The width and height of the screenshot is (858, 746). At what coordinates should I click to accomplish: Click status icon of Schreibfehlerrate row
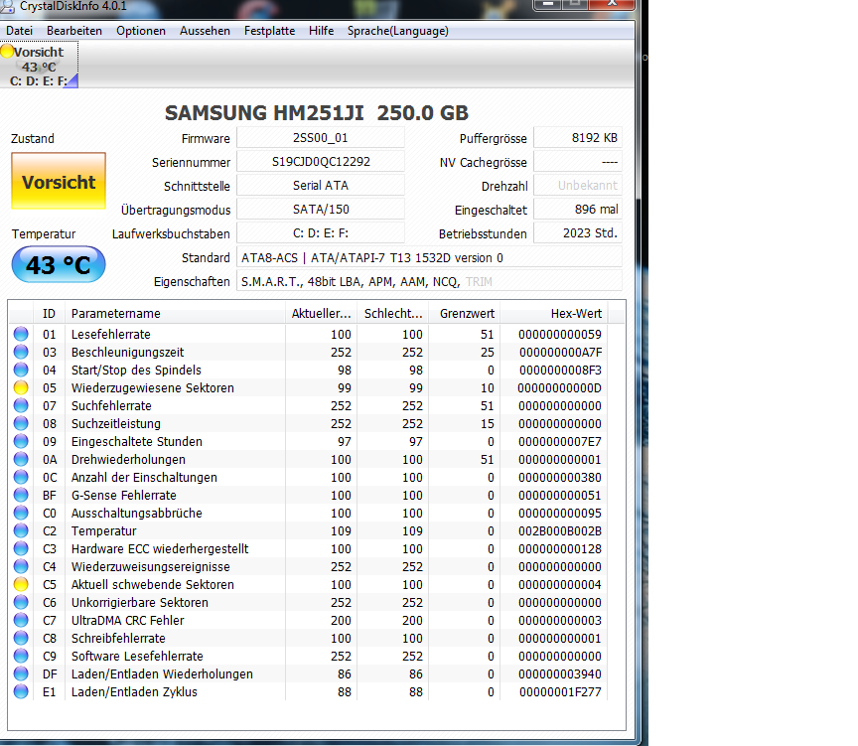pos(21,638)
